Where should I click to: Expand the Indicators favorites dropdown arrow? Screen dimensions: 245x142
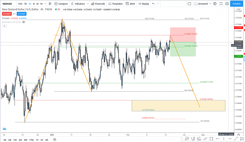[88, 4]
